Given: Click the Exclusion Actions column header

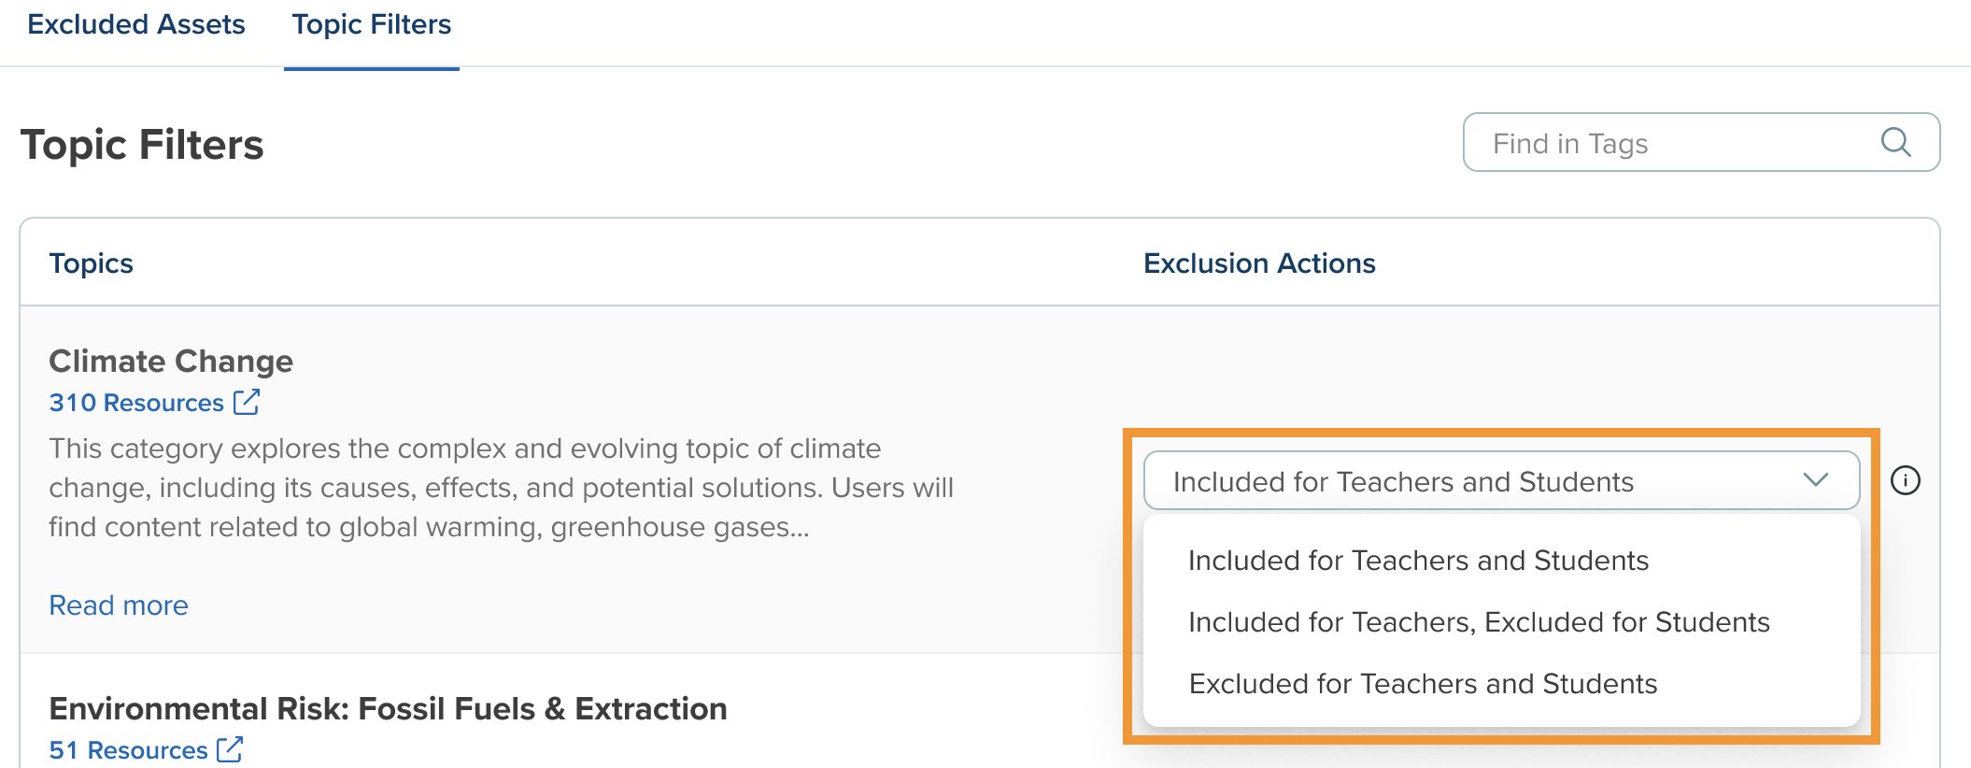Looking at the screenshot, I should (1259, 263).
